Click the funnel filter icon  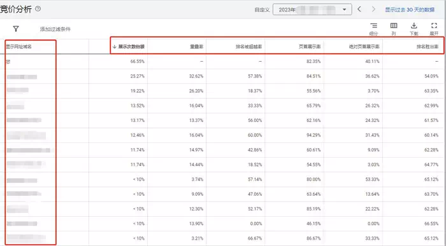tap(16, 29)
